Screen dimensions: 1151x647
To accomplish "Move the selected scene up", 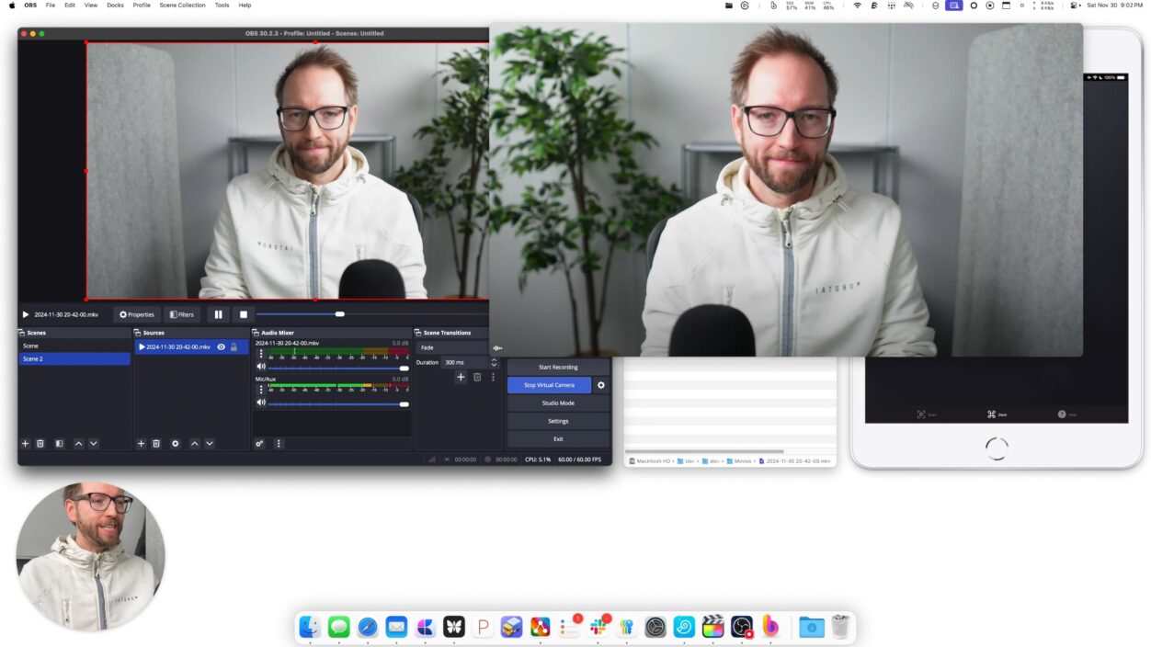I will 78,444.
